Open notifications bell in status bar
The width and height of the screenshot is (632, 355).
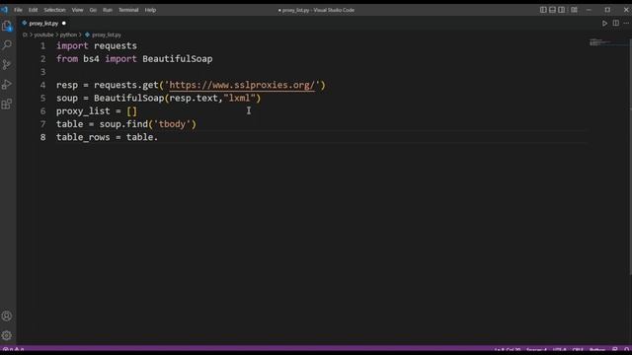(626, 350)
